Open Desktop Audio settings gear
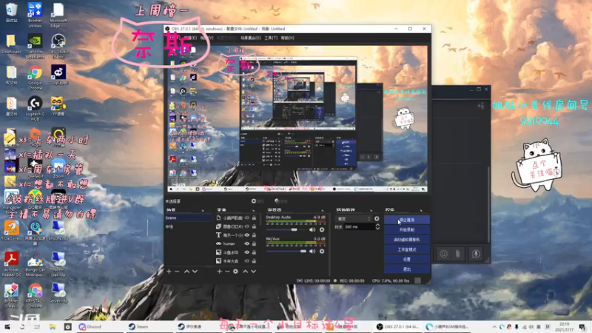 [322, 229]
